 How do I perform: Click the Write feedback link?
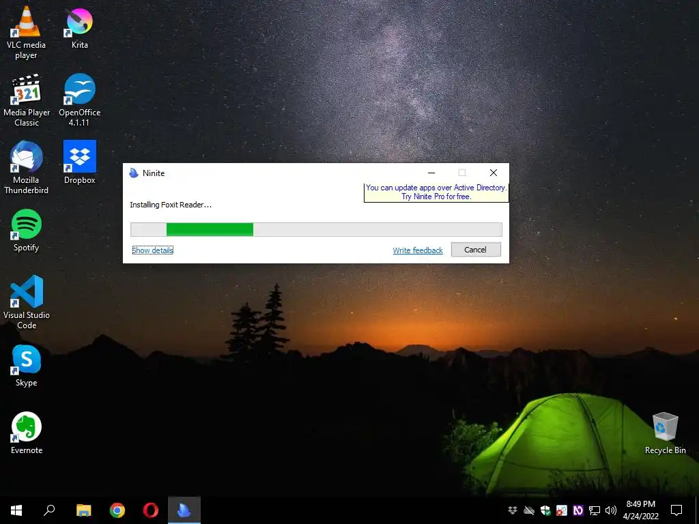pyautogui.click(x=418, y=250)
